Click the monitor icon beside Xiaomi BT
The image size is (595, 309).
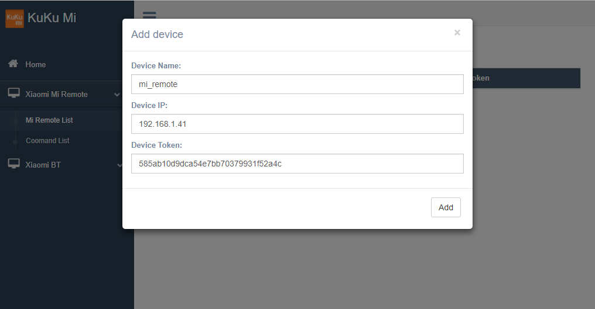pos(13,164)
